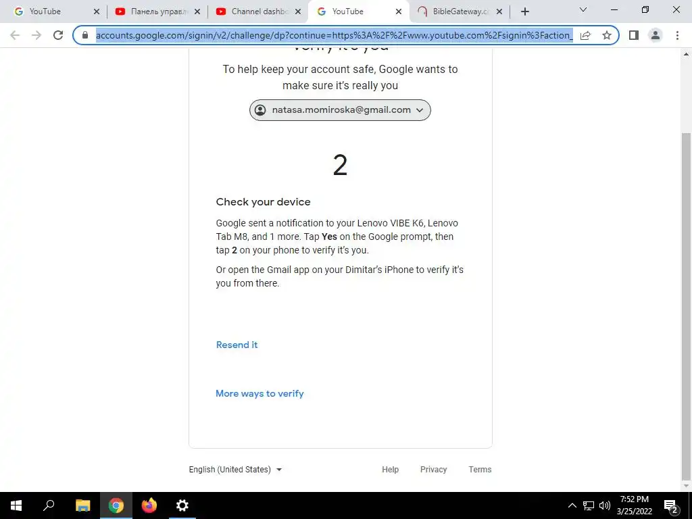The width and height of the screenshot is (692, 519).
Task: Bookmark this page with the star icon
Action: click(607, 35)
